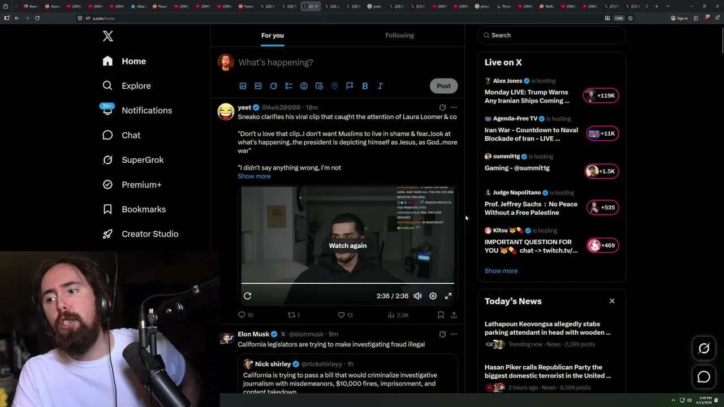Open Elon Musk's profile name link
This screenshot has width=724, height=407.
coord(253,334)
